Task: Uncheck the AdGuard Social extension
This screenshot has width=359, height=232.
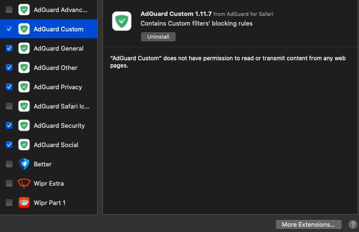Action: click(x=9, y=145)
